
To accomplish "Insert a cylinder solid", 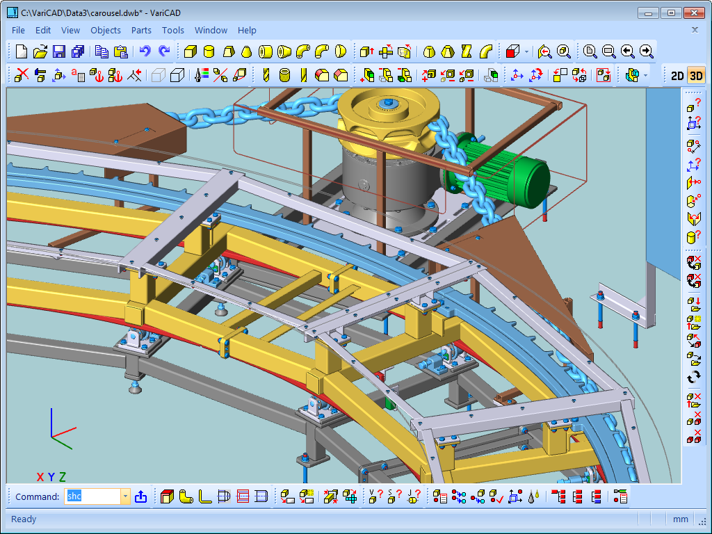I will (x=209, y=51).
